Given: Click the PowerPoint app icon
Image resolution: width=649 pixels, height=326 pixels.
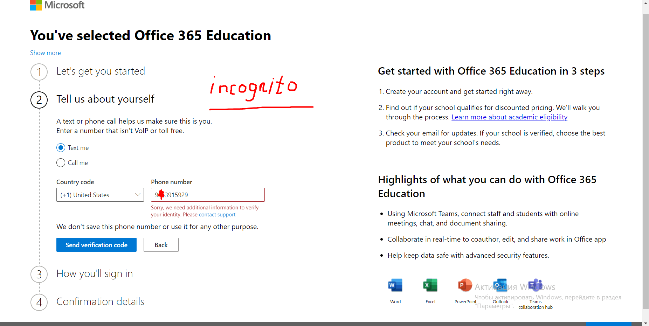Looking at the screenshot, I should [x=465, y=285].
